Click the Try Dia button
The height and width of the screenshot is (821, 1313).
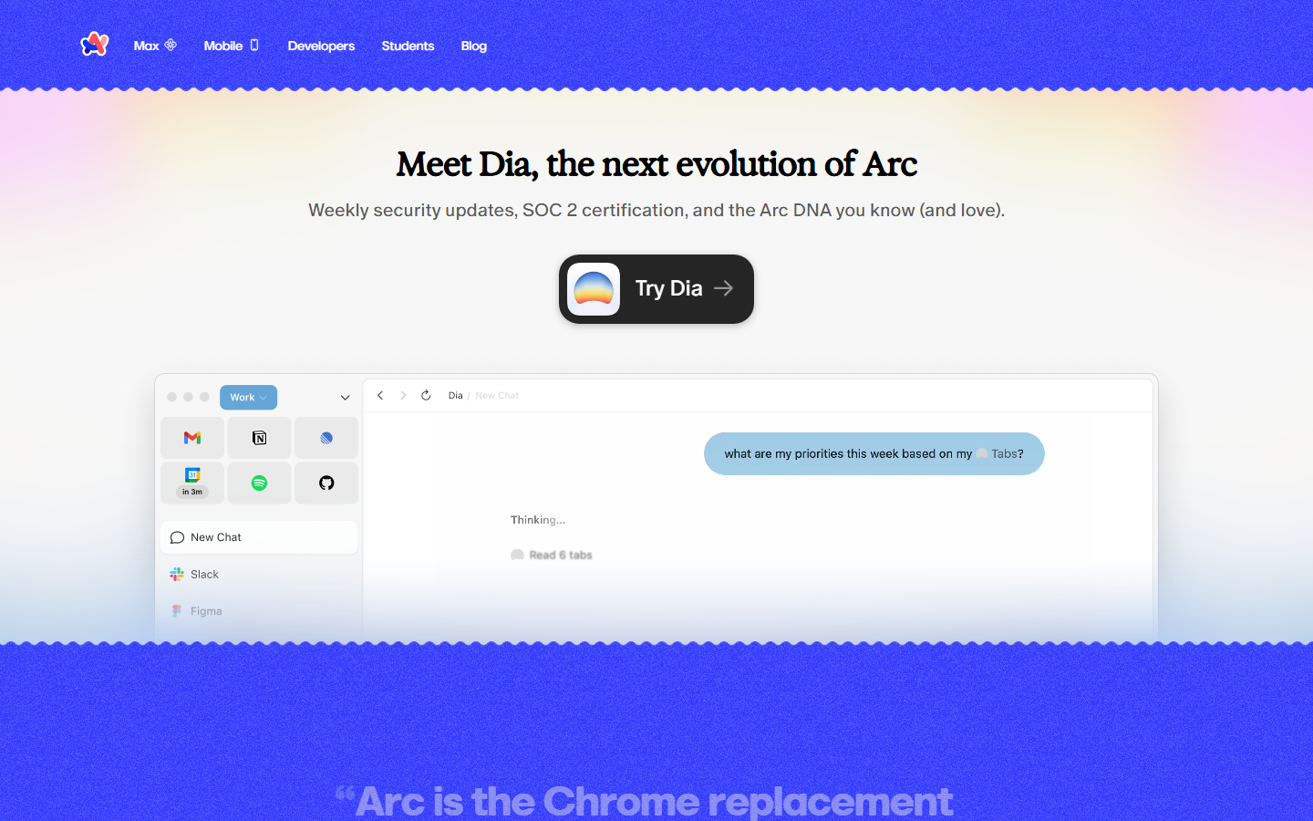pyautogui.click(x=656, y=289)
